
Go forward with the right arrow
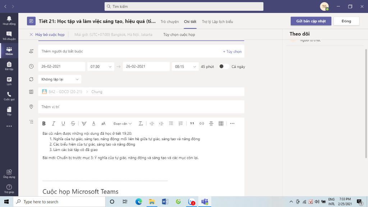tap(13, 6)
